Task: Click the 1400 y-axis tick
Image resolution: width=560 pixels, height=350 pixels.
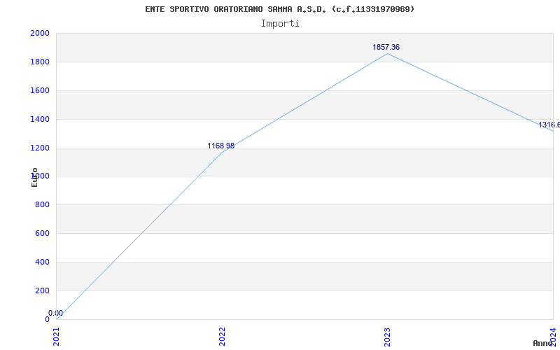Action: [40, 119]
